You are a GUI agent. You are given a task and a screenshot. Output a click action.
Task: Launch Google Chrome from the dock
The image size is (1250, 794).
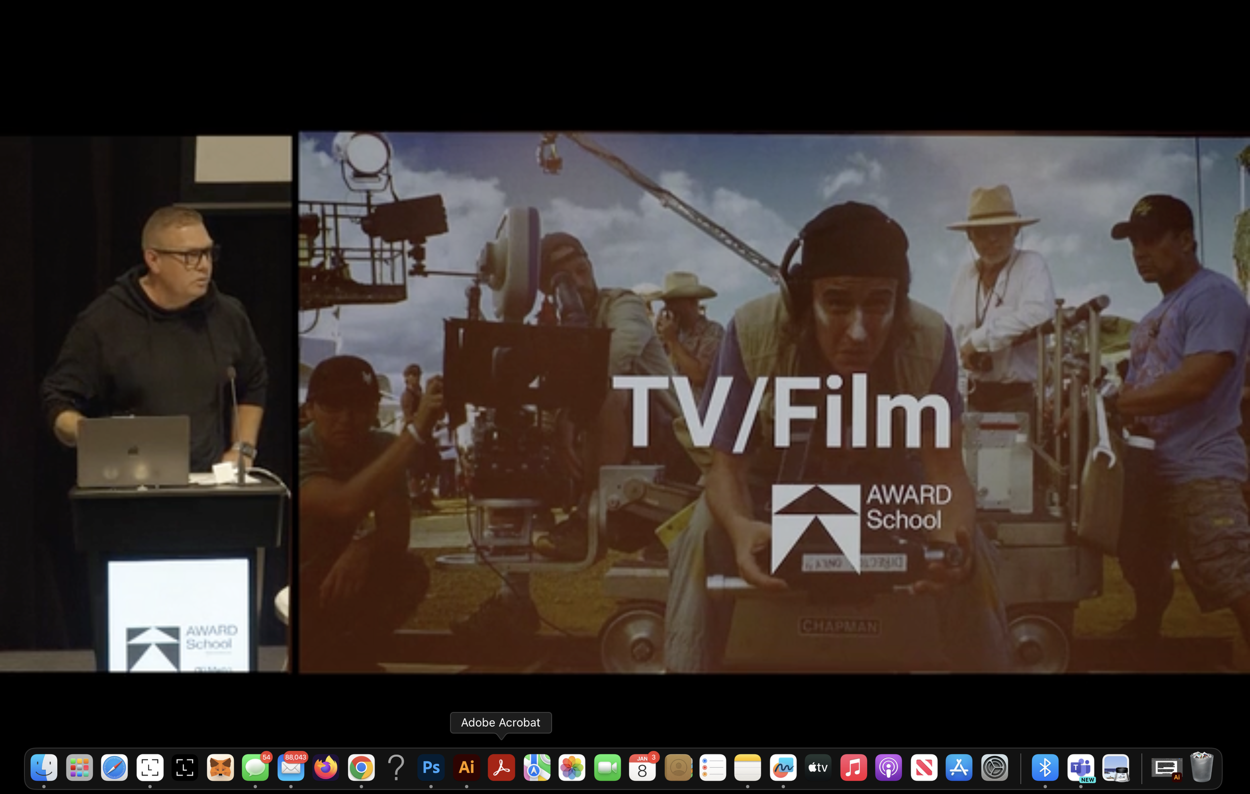[361, 767]
